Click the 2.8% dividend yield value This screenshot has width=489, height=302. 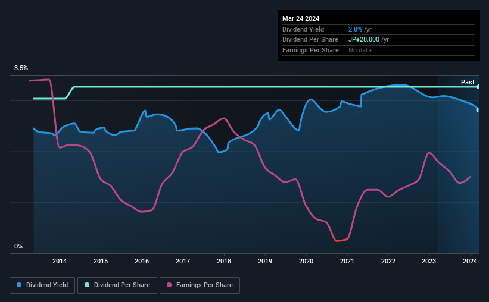(x=355, y=29)
